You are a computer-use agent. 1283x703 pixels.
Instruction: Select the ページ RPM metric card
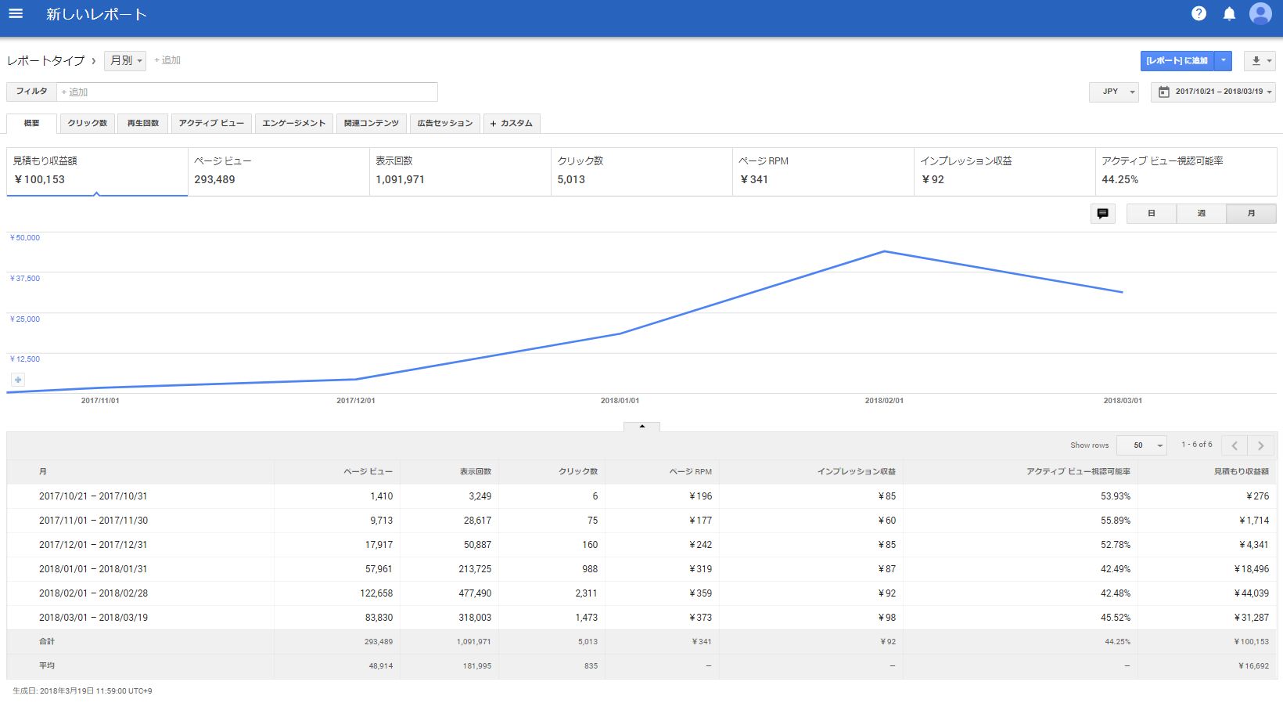tap(824, 171)
